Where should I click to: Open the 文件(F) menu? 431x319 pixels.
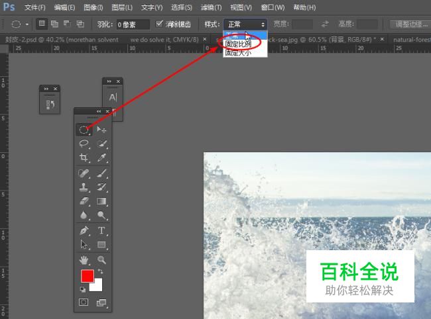[35, 7]
